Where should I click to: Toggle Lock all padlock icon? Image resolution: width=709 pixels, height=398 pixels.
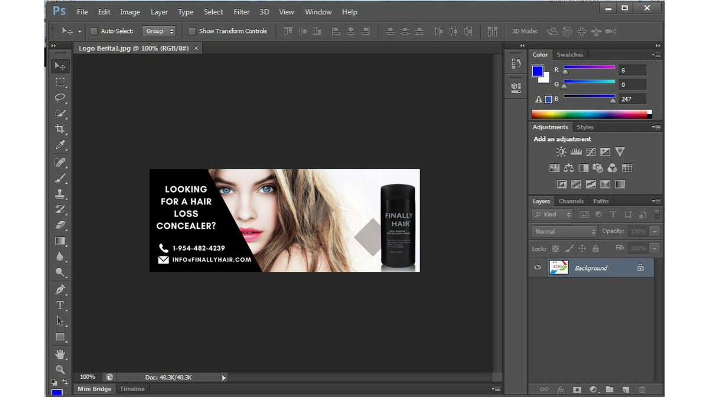(x=596, y=249)
